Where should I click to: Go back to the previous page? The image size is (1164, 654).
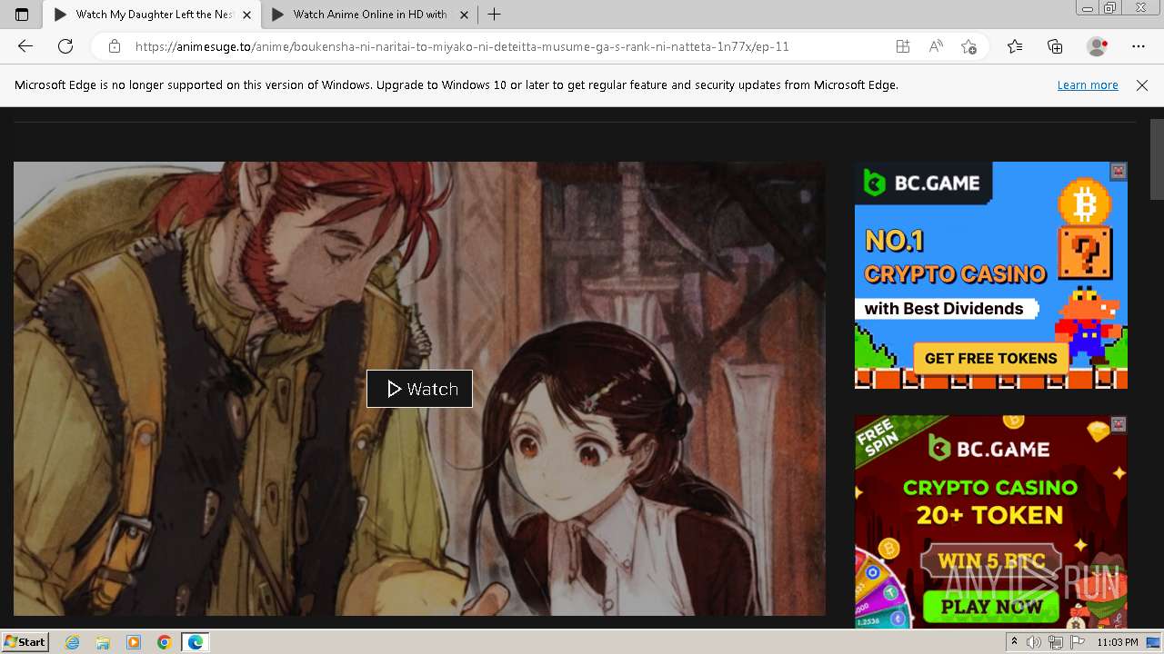[25, 46]
